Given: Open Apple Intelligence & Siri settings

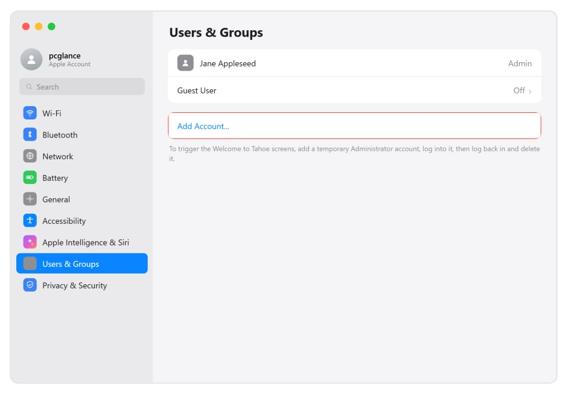Looking at the screenshot, I should tap(82, 242).
